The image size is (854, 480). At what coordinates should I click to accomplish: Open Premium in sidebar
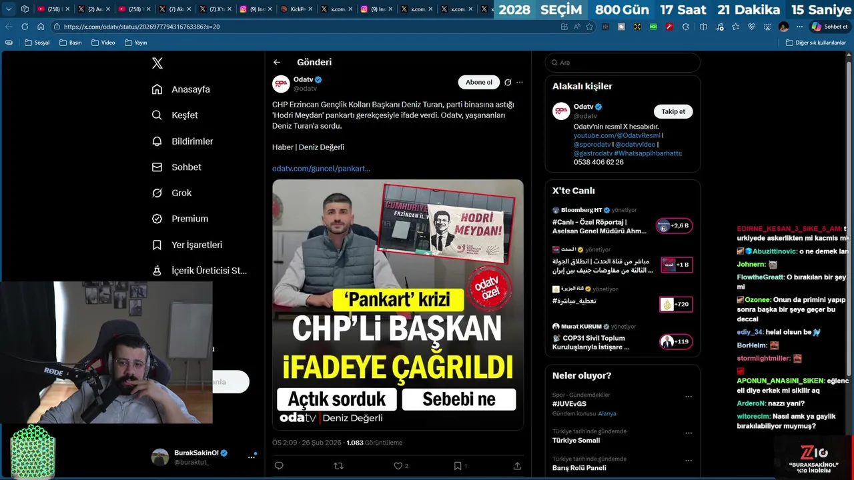(180, 219)
